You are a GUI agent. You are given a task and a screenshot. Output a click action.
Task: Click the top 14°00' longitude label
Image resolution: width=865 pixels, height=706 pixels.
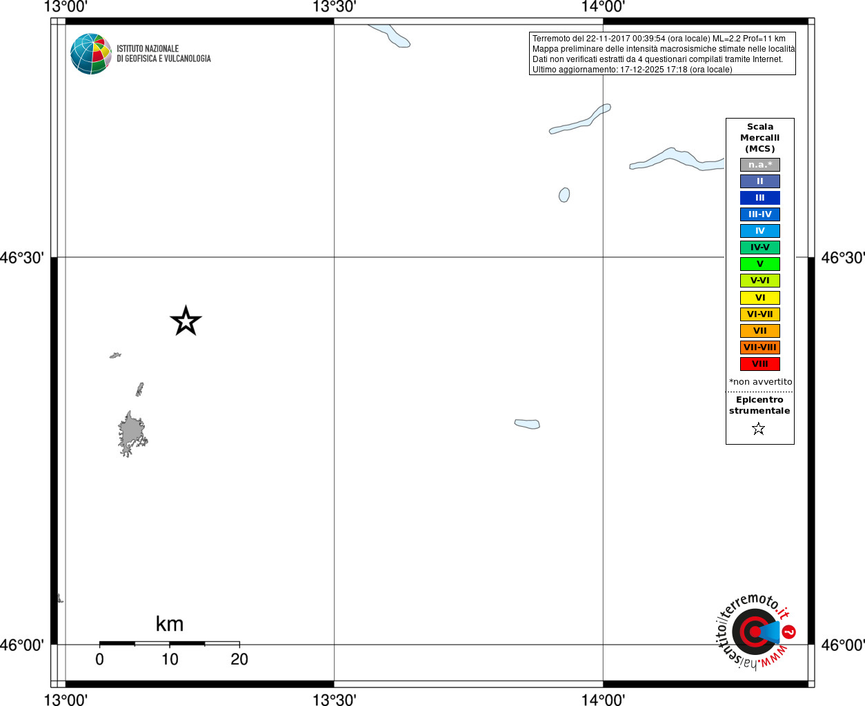coord(604,7)
